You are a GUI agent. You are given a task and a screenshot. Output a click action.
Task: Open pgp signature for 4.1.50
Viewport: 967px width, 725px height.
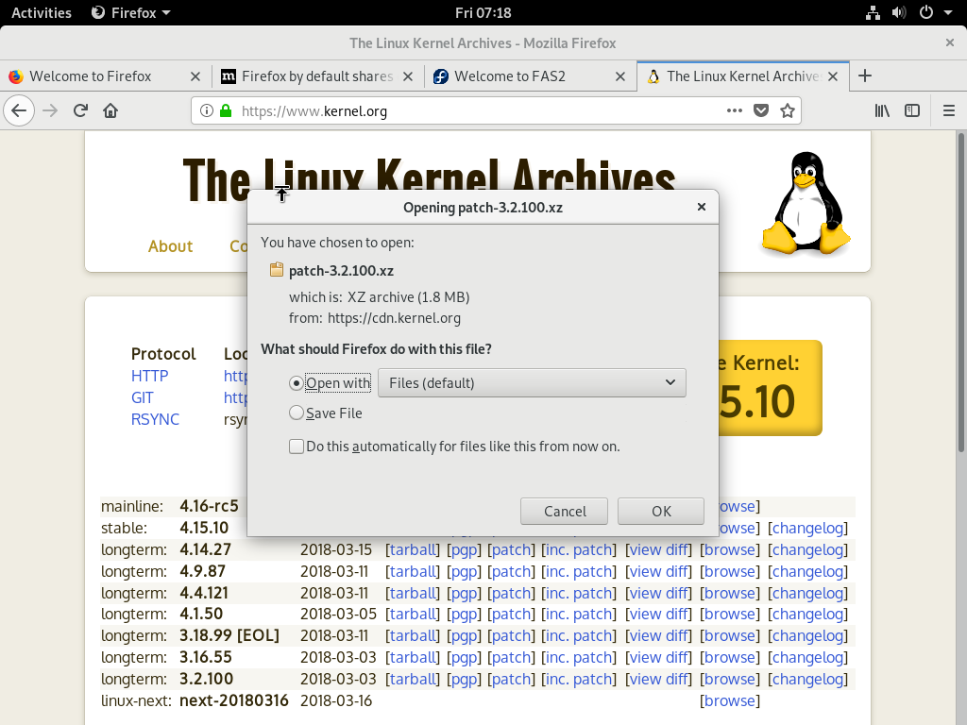464,614
